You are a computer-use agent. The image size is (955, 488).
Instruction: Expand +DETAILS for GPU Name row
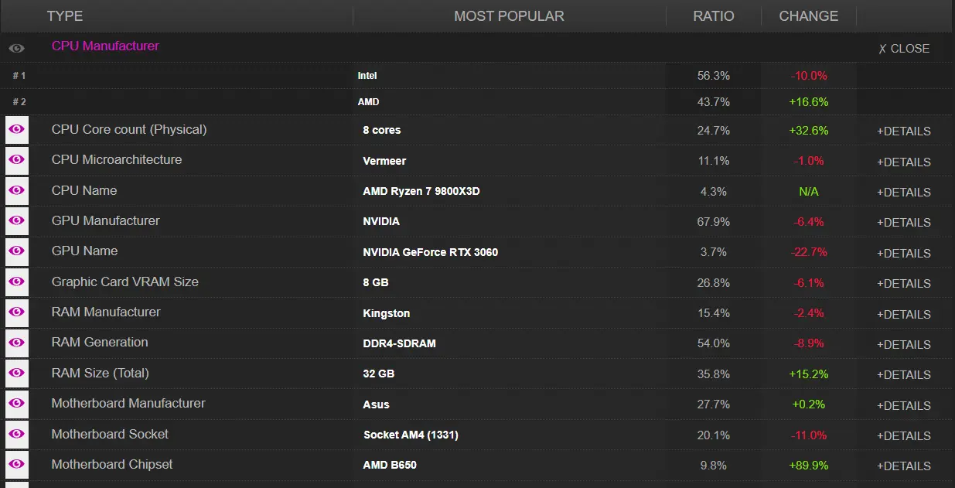tap(903, 253)
